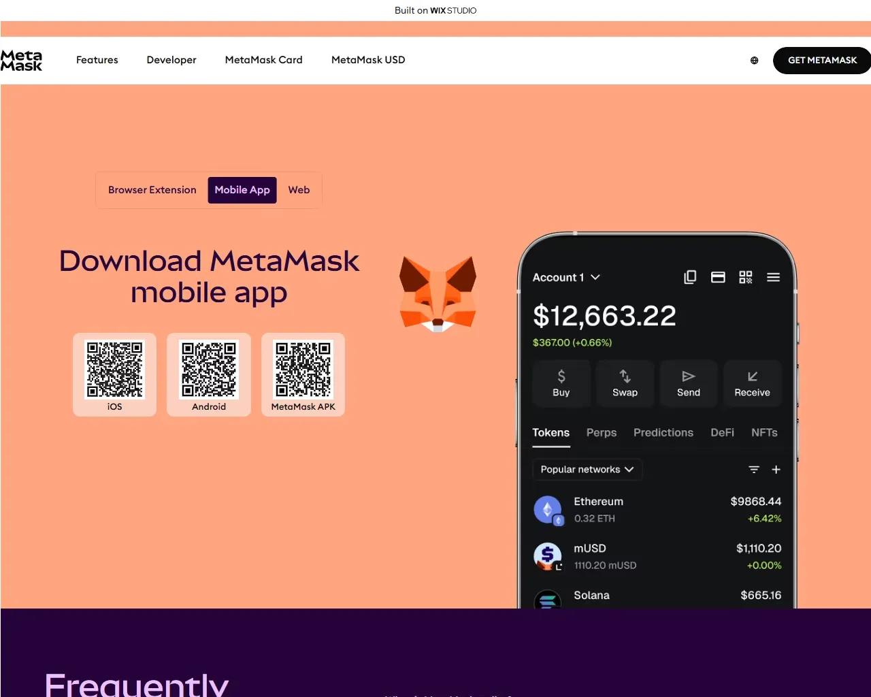Click the $9868.44 value

(x=756, y=502)
